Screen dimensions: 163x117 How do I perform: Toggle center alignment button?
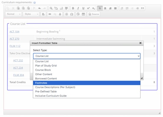(105, 8)
